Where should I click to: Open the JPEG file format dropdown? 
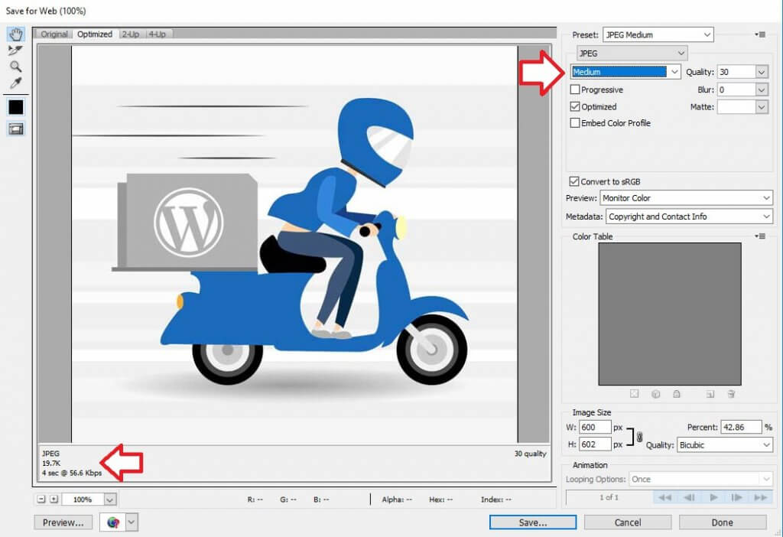coord(632,53)
